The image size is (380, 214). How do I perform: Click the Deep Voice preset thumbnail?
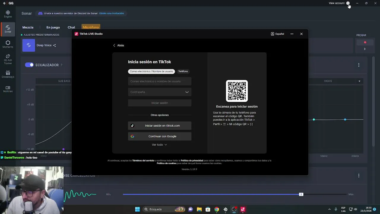[28, 45]
